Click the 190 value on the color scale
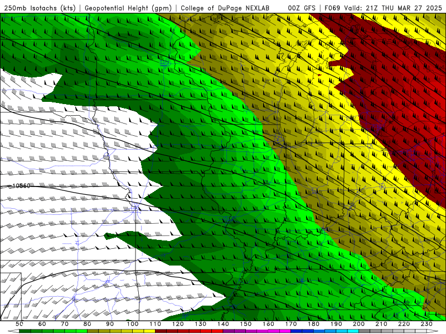Screen dimensions: 446x334 tap(336, 324)
